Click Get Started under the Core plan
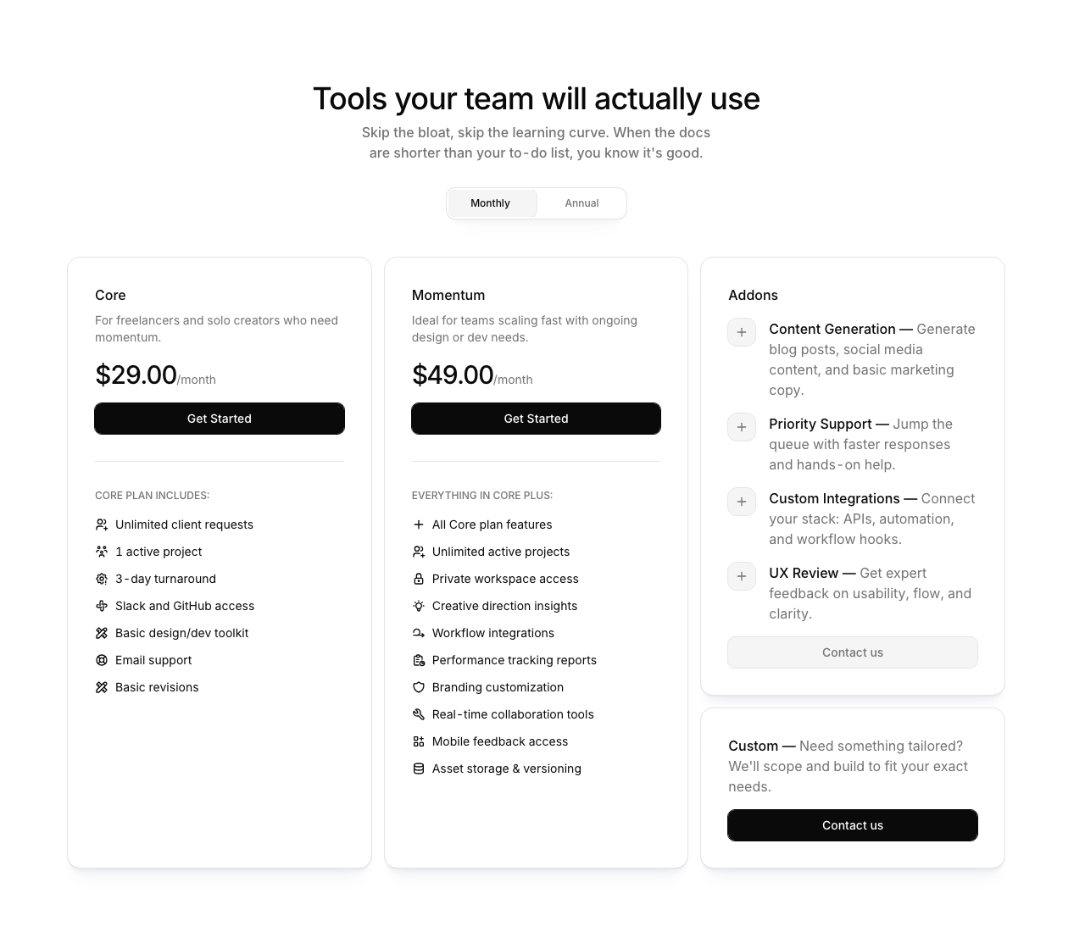Screen dimensions: 1085x949 [x=219, y=419]
